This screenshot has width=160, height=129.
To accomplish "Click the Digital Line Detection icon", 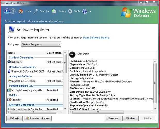I will (x=9, y=81).
